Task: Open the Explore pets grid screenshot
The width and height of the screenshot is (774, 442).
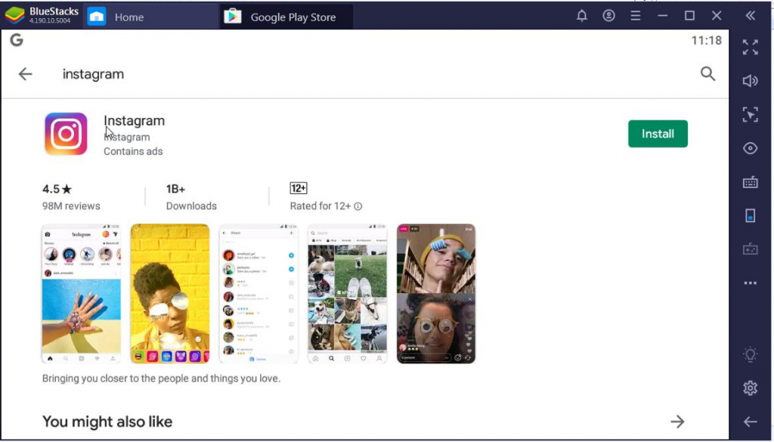Action: click(x=348, y=294)
